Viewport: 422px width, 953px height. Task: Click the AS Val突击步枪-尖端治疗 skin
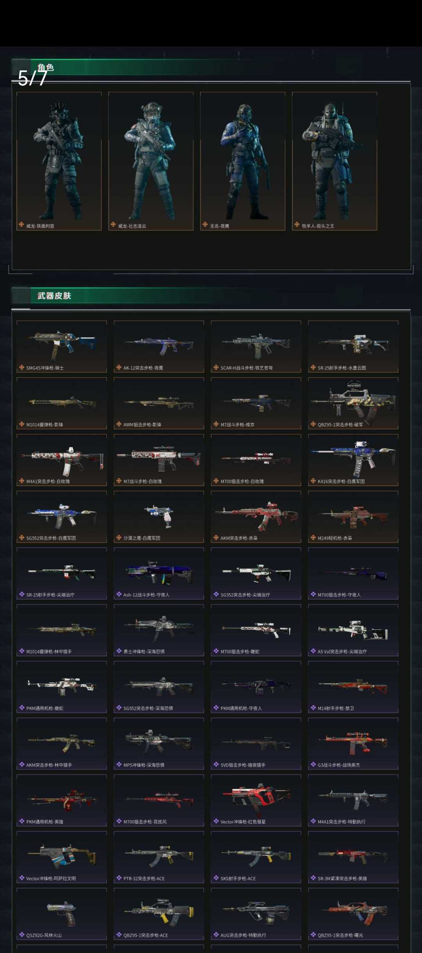coord(353,630)
